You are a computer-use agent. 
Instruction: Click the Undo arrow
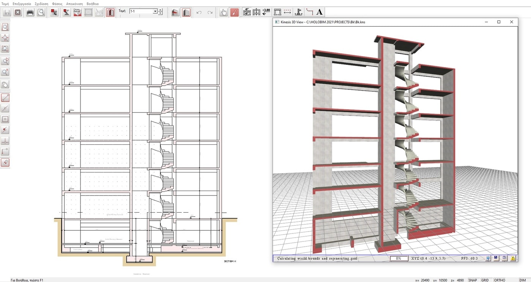click(199, 12)
